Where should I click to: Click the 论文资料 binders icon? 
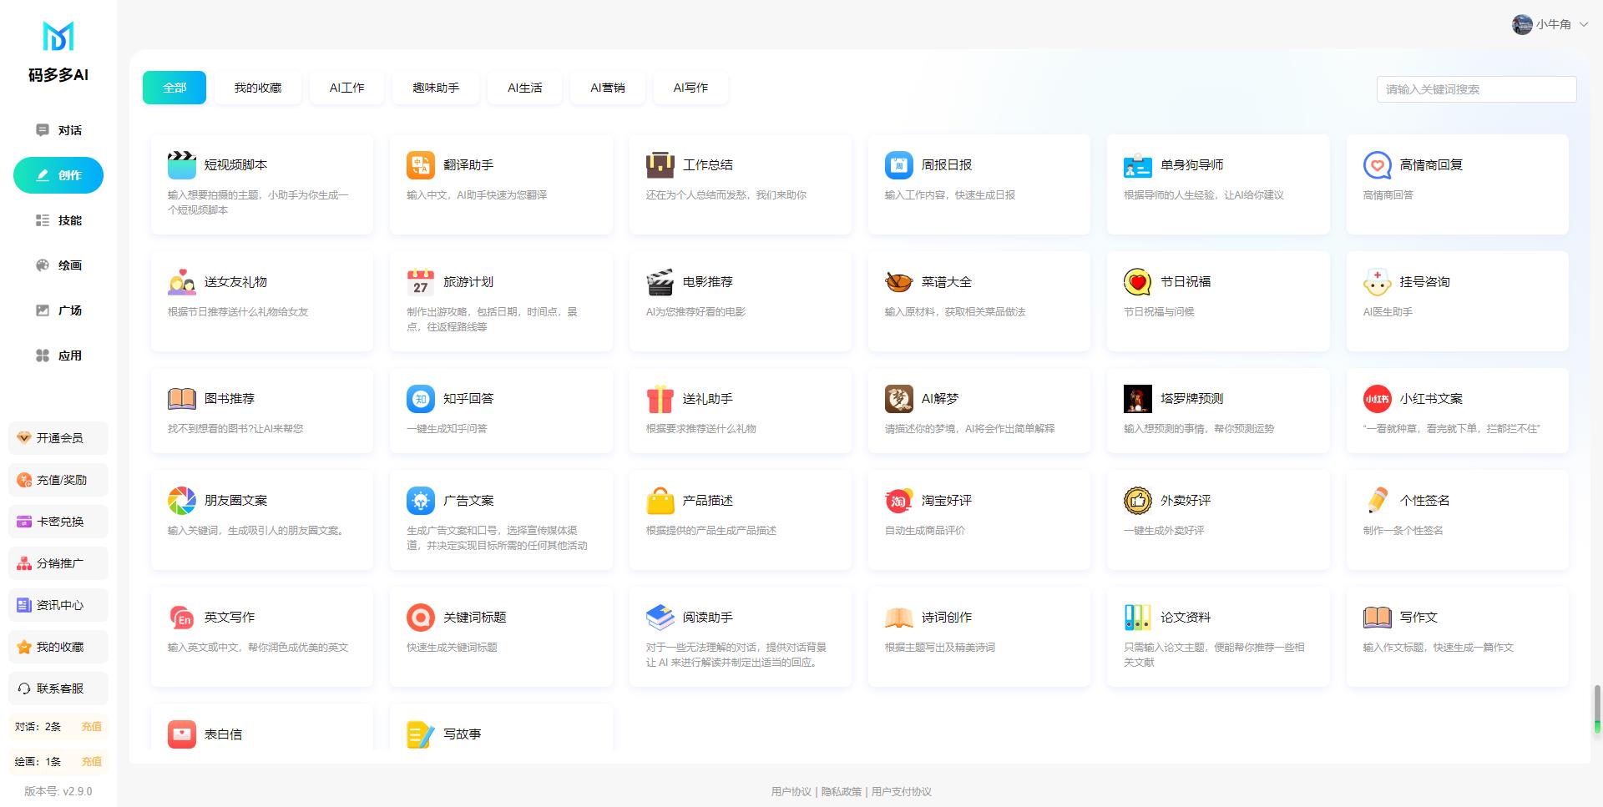click(1138, 618)
